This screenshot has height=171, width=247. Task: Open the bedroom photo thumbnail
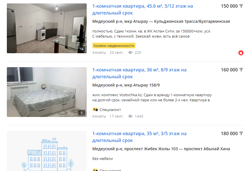(x=47, y=92)
